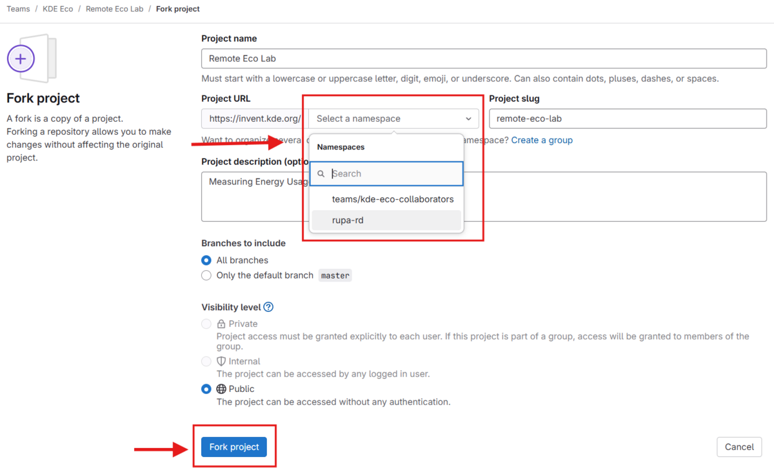This screenshot has width=774, height=468.
Task: Click the globe icon next to Public
Action: 221,389
